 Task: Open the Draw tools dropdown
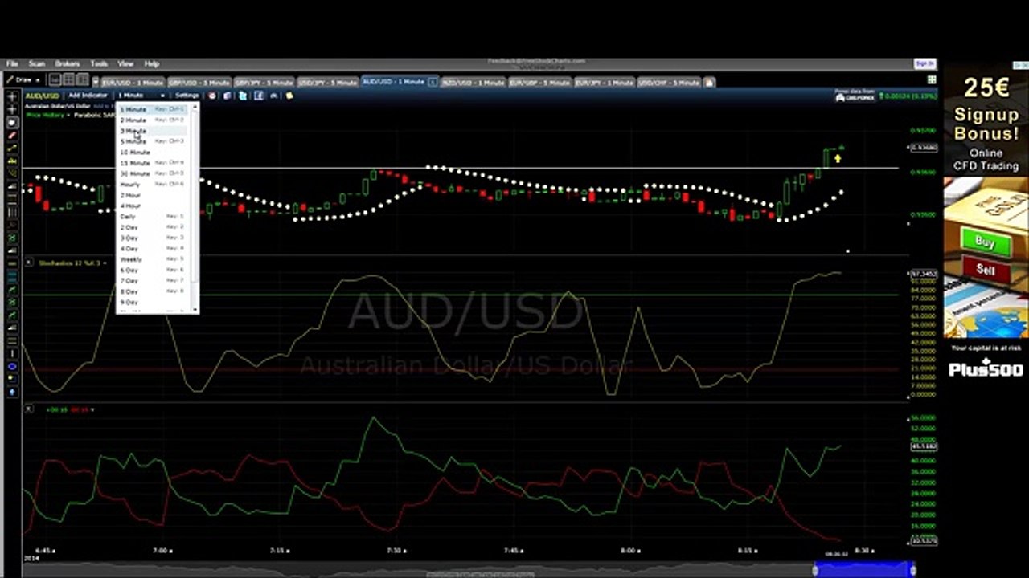coord(23,80)
